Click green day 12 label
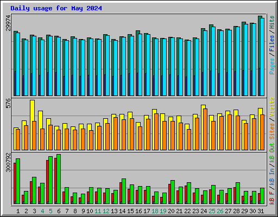The image size is (278, 217). tap(106, 211)
